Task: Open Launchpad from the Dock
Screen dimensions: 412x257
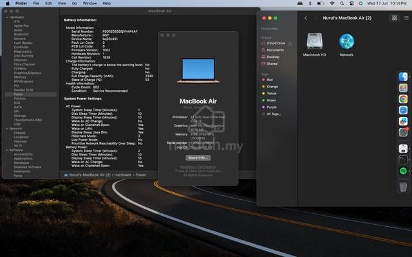Action: 403,88
